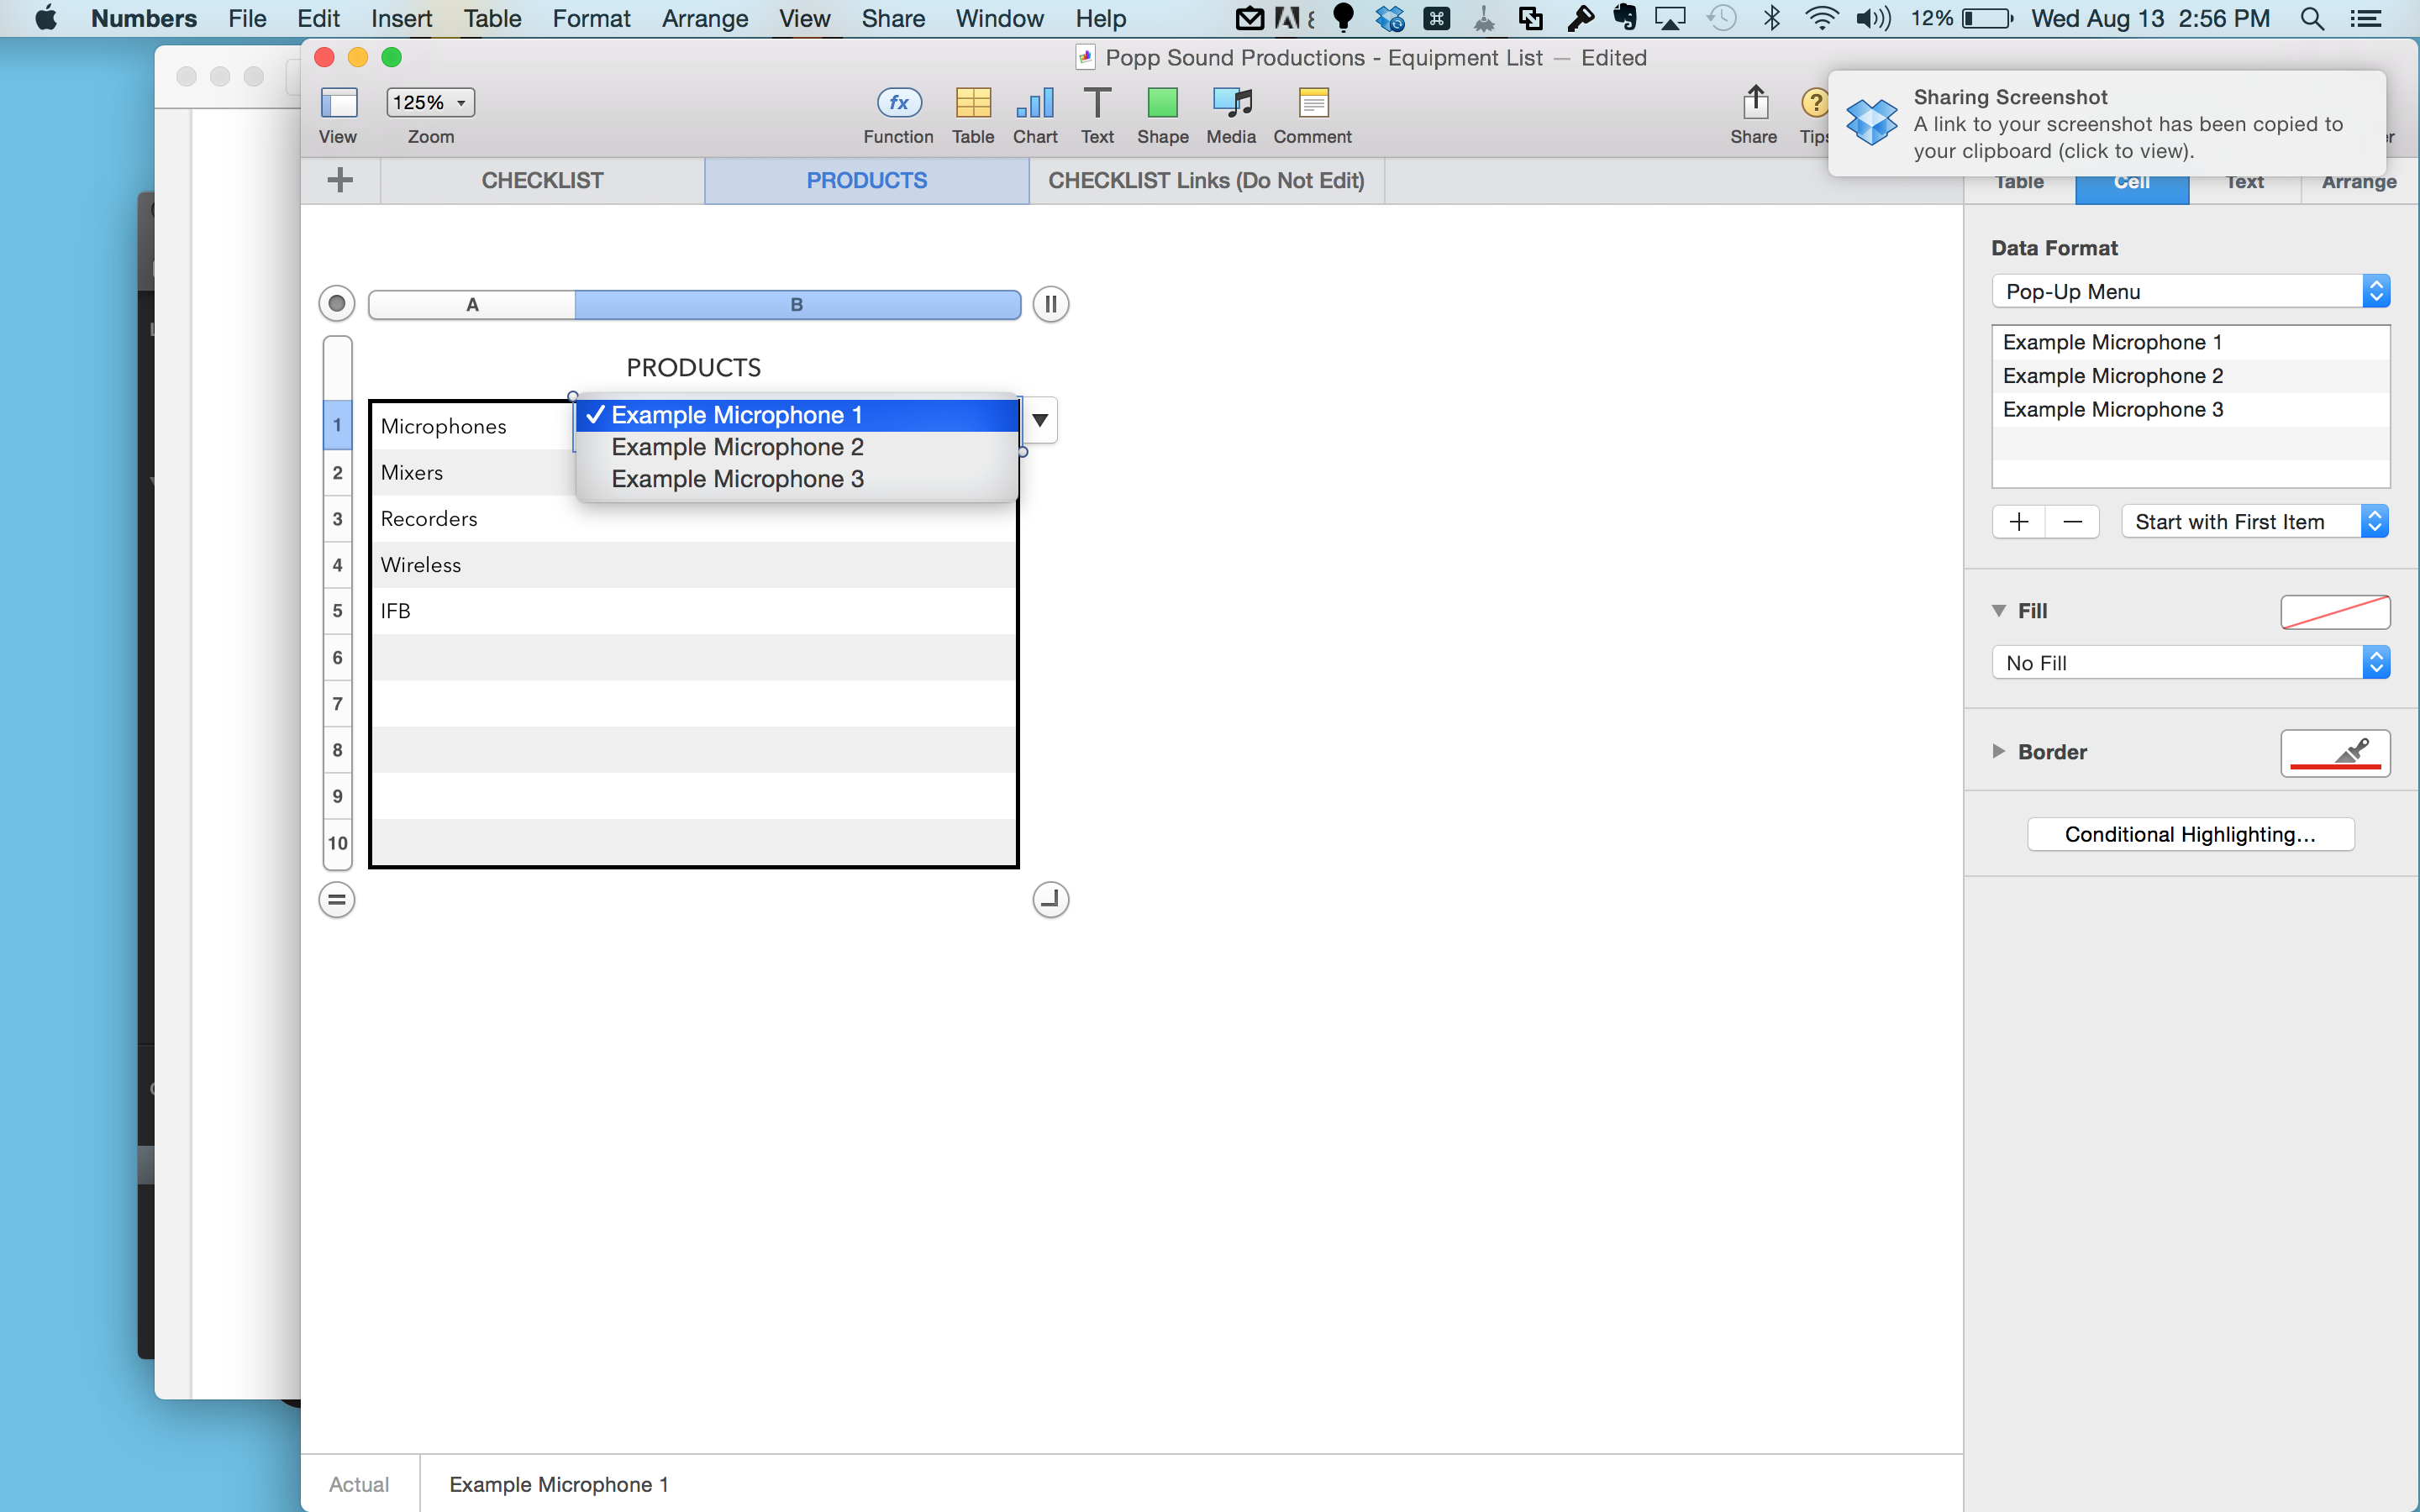Viewport: 2420px width, 1512px height.
Task: Open the Format menu in menu bar
Action: 591,18
